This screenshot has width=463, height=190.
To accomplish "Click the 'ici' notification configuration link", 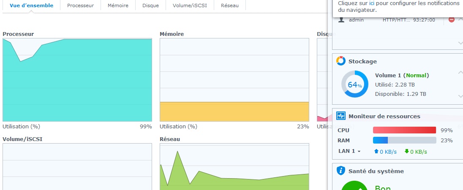I will click(x=372, y=3).
